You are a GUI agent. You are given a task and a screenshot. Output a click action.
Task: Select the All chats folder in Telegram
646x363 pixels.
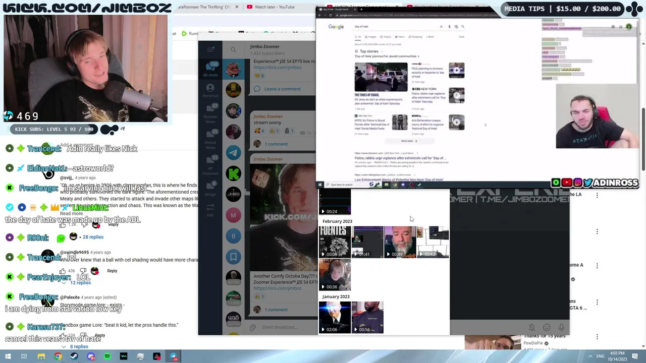210,69
